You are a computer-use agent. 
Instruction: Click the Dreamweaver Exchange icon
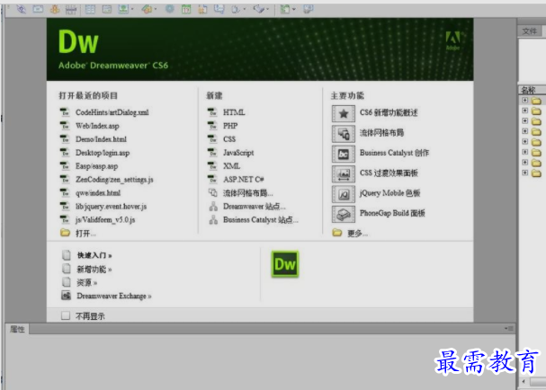point(67,296)
